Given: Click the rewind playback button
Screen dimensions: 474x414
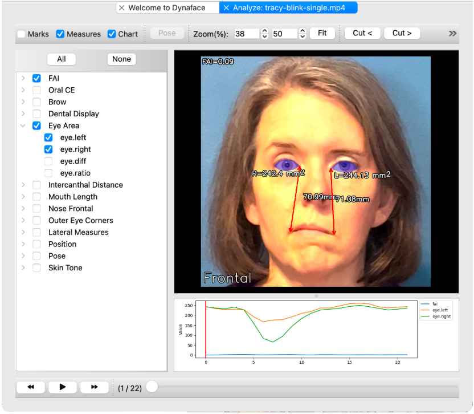Looking at the screenshot, I should 31,387.
